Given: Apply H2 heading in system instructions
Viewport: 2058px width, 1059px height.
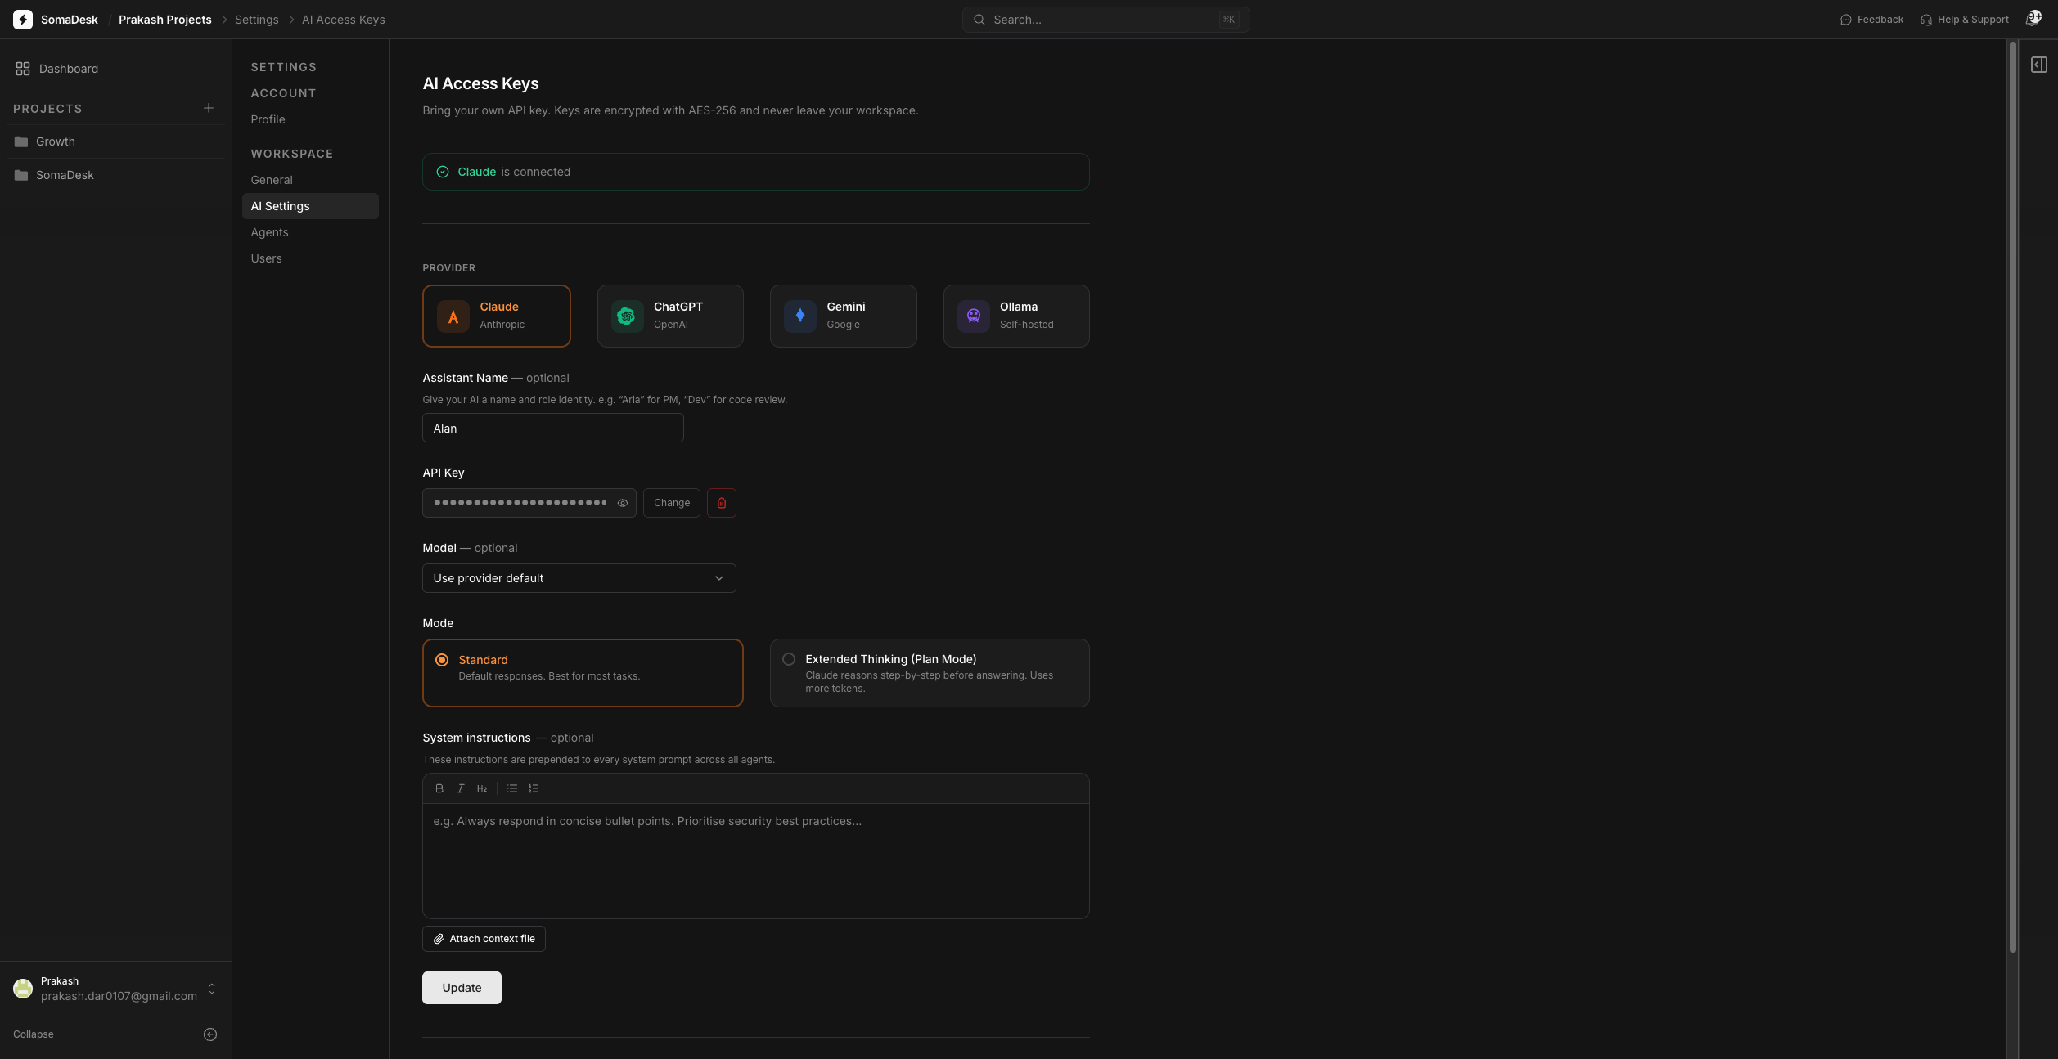Looking at the screenshot, I should click(482, 788).
